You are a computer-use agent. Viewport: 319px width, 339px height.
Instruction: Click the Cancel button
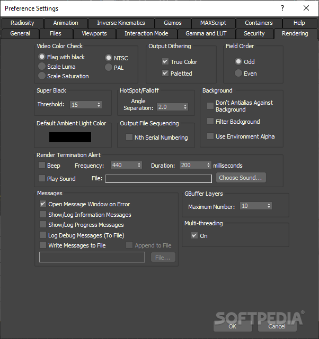click(277, 326)
